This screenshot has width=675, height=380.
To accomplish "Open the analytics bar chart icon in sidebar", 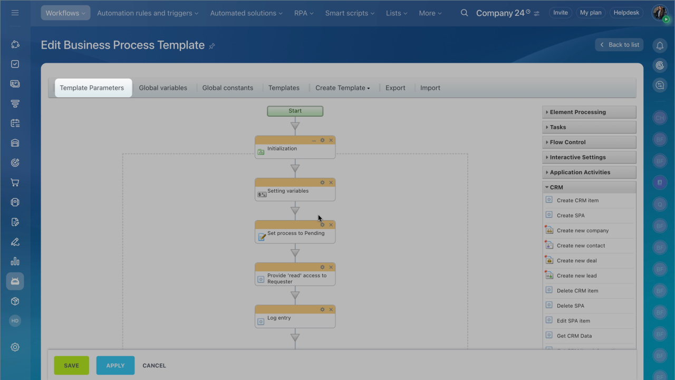I will coord(15,261).
